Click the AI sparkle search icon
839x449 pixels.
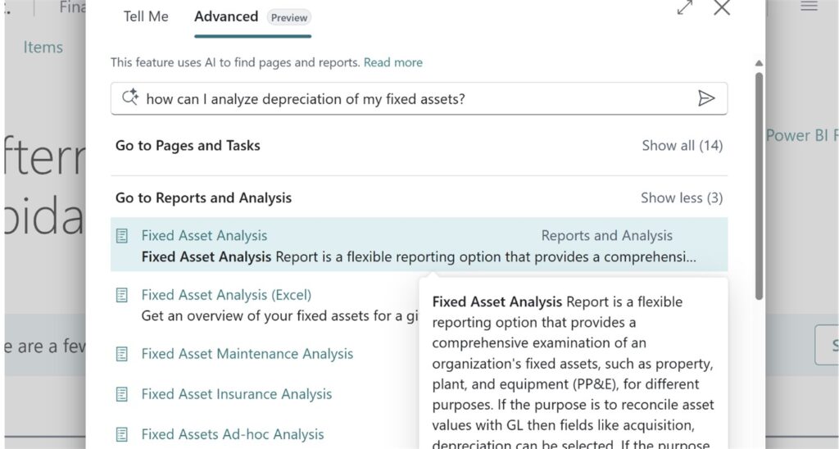coord(129,98)
